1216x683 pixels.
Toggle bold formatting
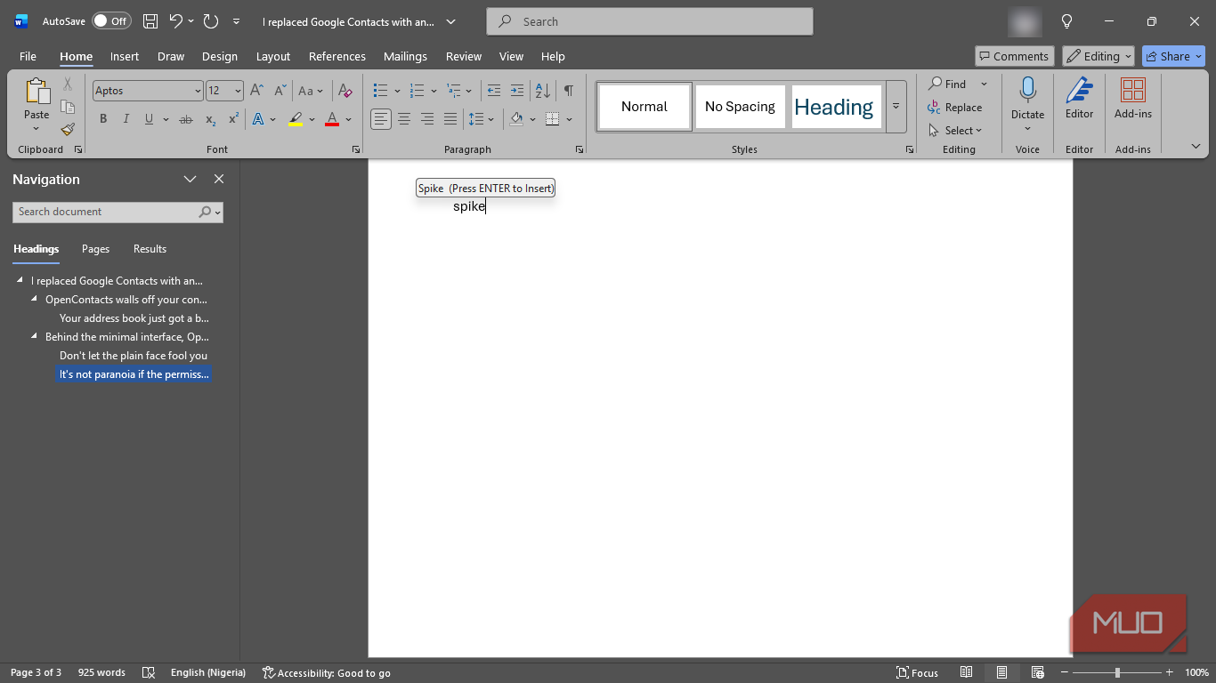coord(103,119)
